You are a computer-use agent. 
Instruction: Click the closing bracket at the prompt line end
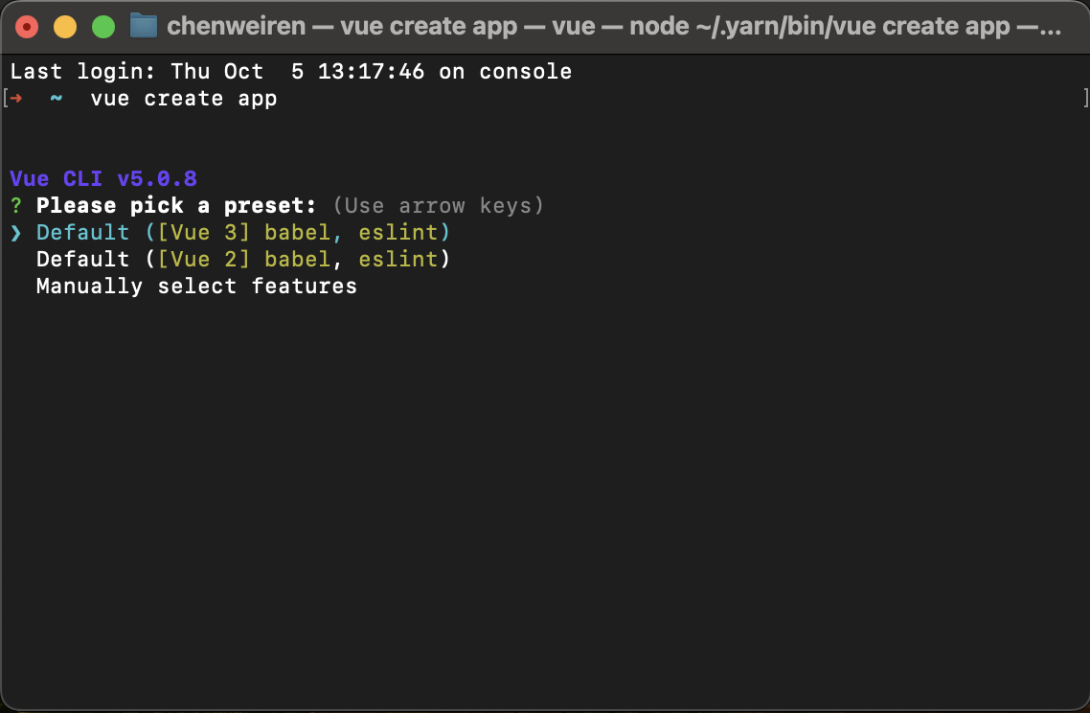coord(1084,98)
